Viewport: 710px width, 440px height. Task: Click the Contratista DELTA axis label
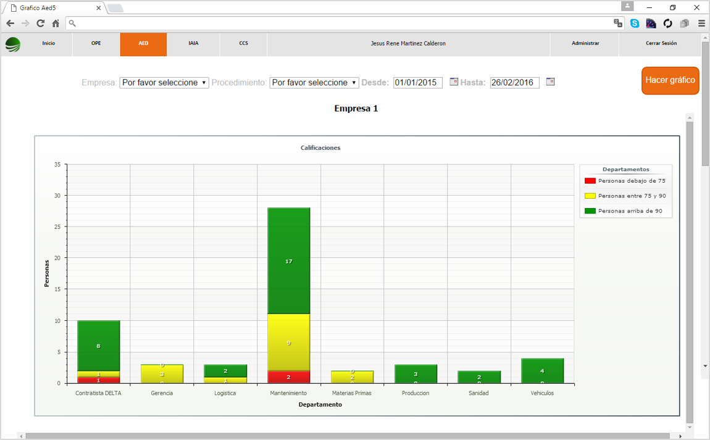[98, 393]
